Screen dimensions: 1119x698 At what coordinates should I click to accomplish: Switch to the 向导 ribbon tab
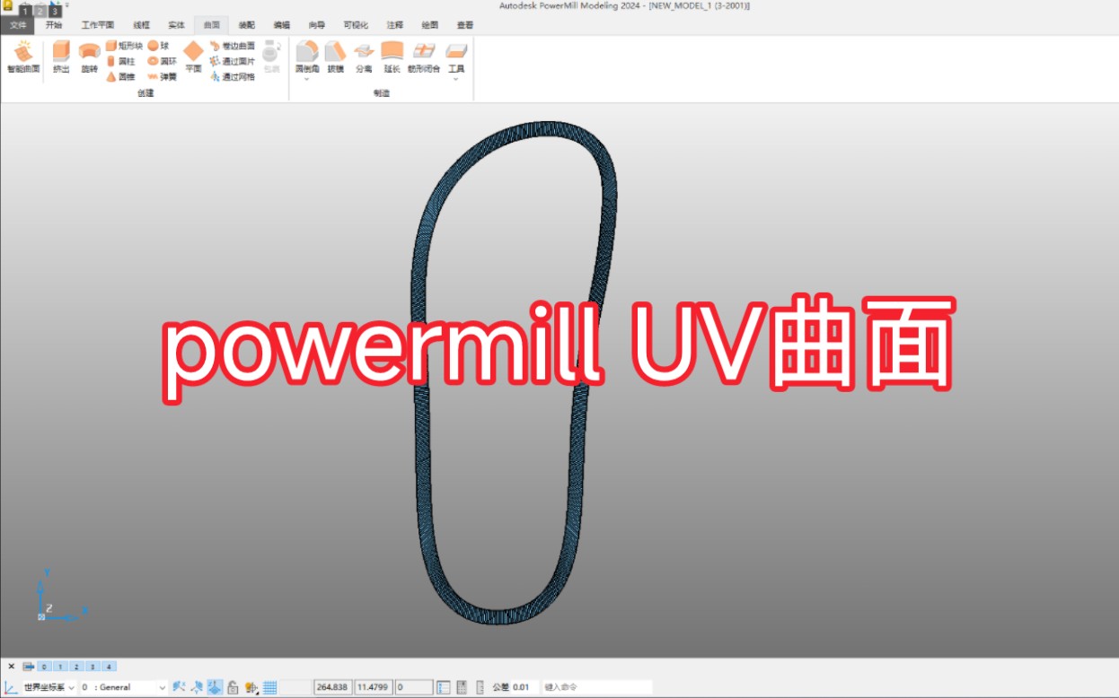[x=316, y=25]
